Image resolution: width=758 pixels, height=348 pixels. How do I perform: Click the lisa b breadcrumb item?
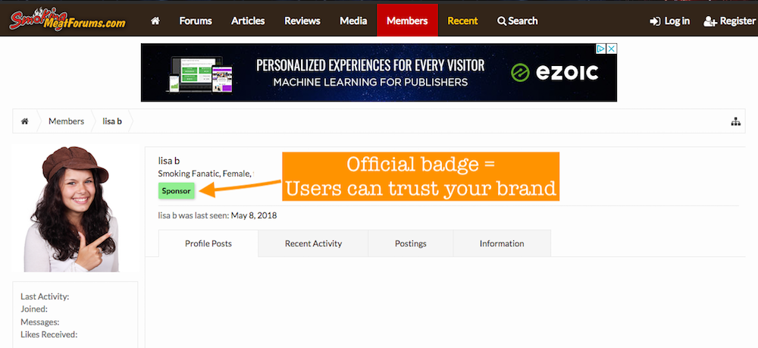(x=112, y=121)
